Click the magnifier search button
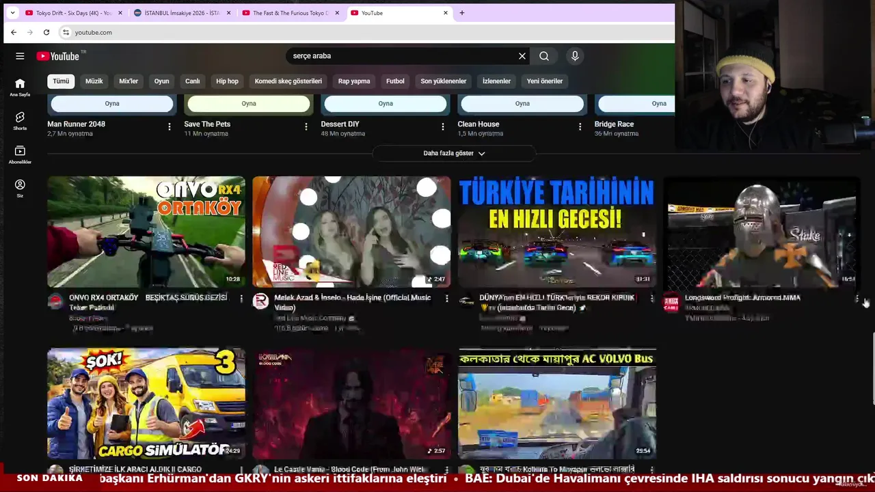 (x=544, y=56)
